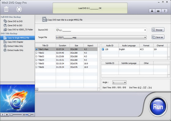This screenshot has width=171, height=121.
Task: Expand the Target File dropdown
Action: tap(145, 37)
